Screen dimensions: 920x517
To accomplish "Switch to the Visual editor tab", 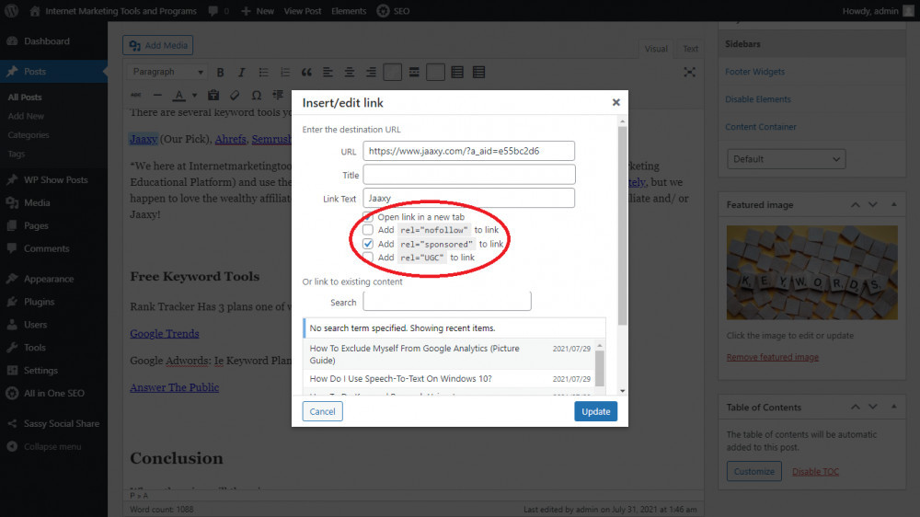I will [656, 49].
